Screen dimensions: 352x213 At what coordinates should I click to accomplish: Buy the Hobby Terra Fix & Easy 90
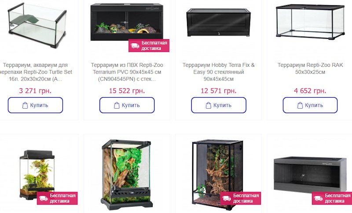[219, 105]
